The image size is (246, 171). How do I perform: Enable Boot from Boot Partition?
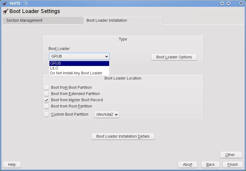pyautogui.click(x=46, y=88)
